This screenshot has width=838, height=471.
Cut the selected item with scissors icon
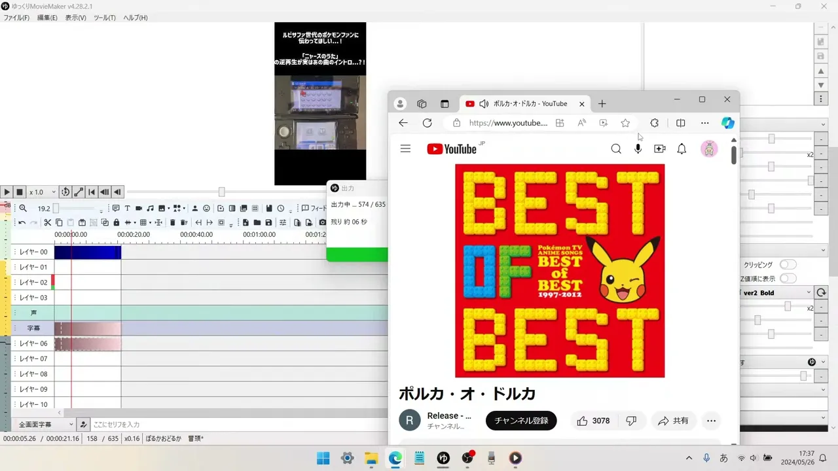[47, 222]
